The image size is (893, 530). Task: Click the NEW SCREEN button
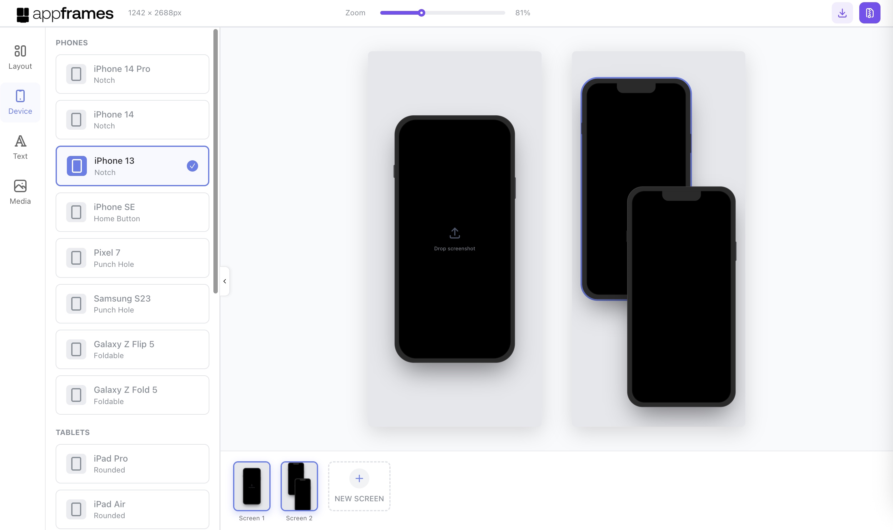pyautogui.click(x=359, y=498)
